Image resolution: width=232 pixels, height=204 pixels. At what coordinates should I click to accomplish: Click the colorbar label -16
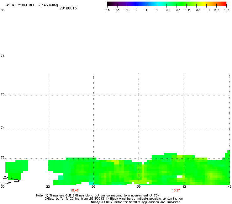pyautogui.click(x=107, y=10)
